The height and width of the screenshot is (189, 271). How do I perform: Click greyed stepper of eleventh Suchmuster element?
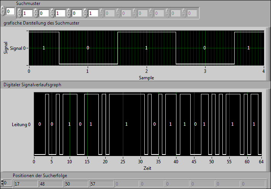[x=184, y=13]
